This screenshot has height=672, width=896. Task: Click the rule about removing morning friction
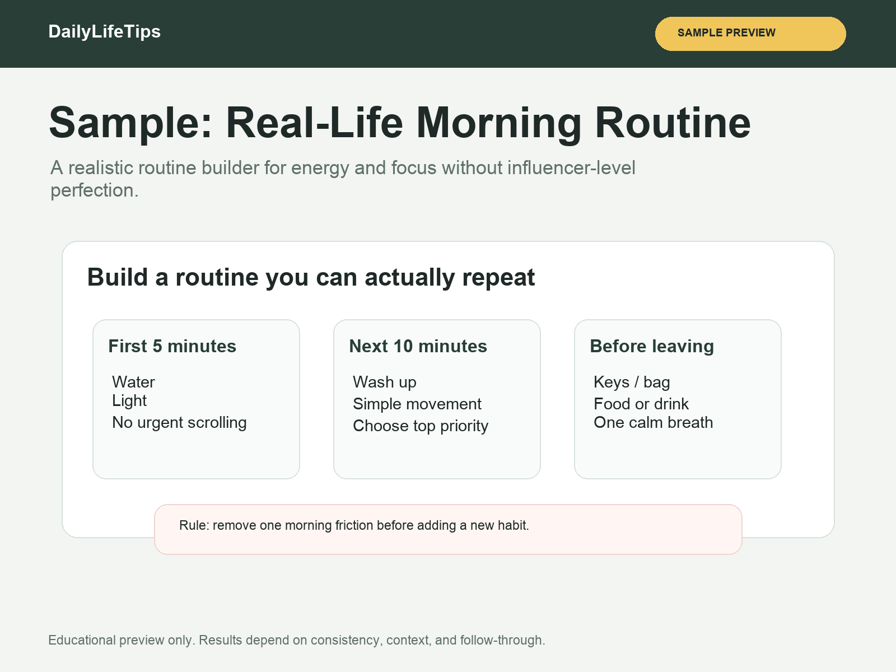point(448,529)
